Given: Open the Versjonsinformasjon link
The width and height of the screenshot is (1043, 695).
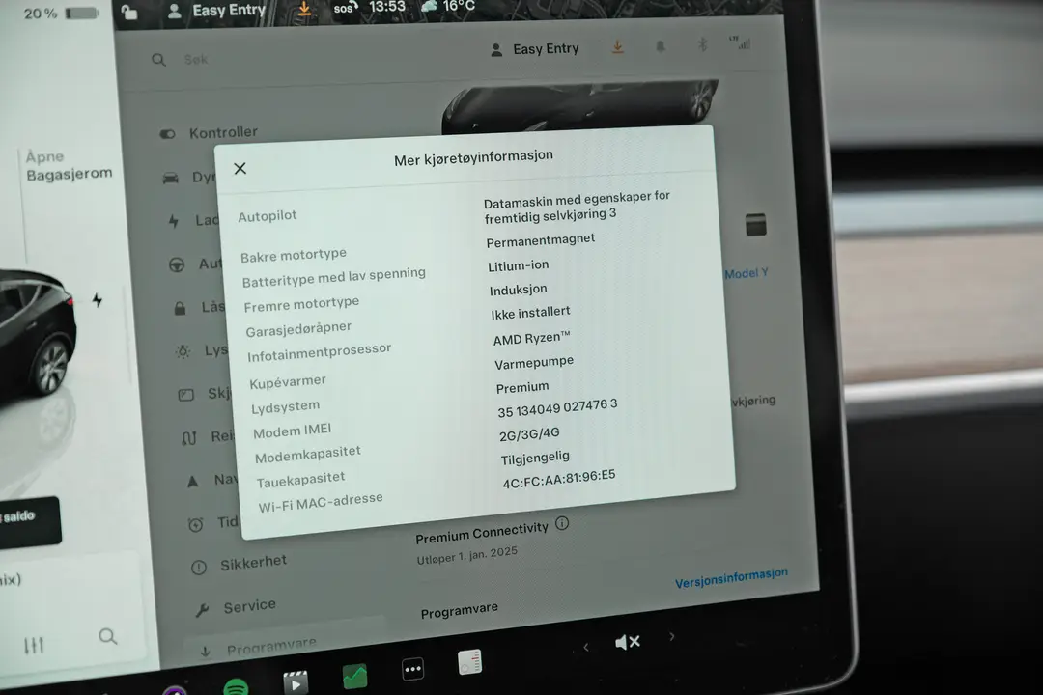Looking at the screenshot, I should coord(731,578).
